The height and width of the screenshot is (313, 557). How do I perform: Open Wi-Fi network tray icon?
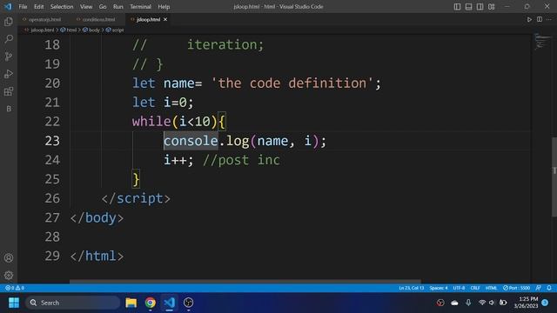[482, 303]
